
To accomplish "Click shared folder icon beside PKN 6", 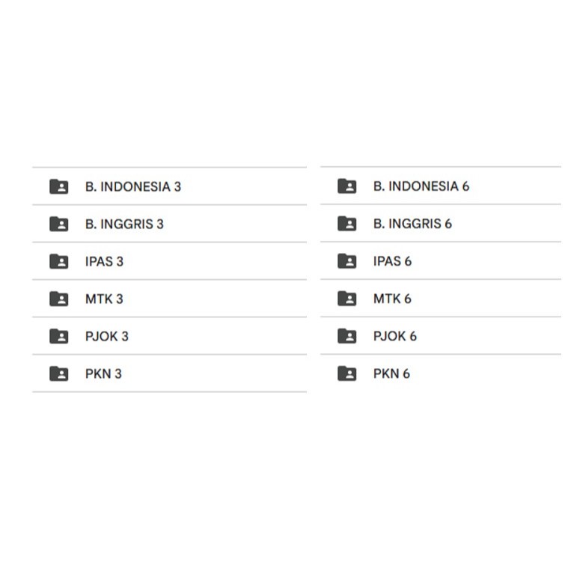I will click(347, 373).
